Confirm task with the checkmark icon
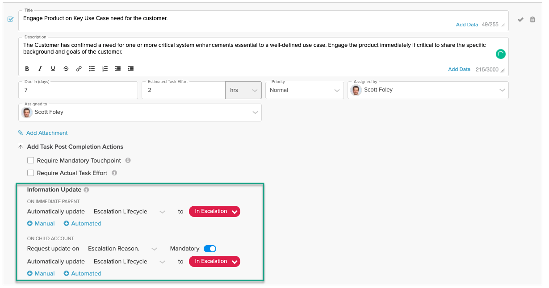Screen dimensions: 549x288 click(520, 20)
